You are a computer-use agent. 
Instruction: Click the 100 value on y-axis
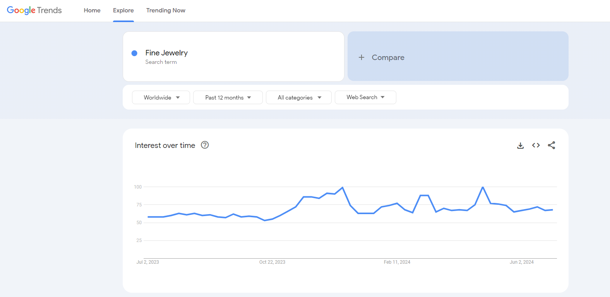click(138, 187)
